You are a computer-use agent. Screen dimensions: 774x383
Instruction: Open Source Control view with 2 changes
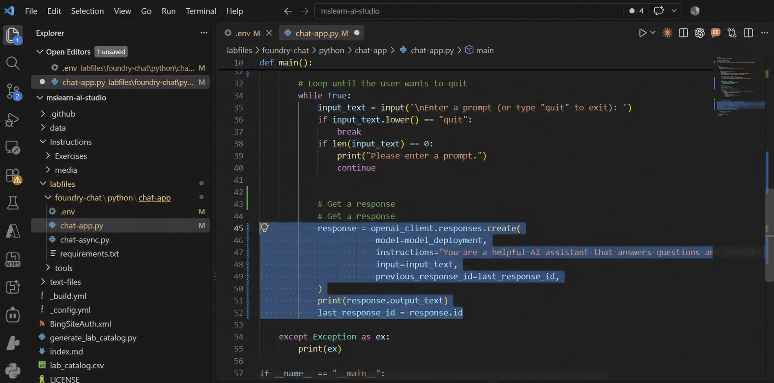click(13, 92)
